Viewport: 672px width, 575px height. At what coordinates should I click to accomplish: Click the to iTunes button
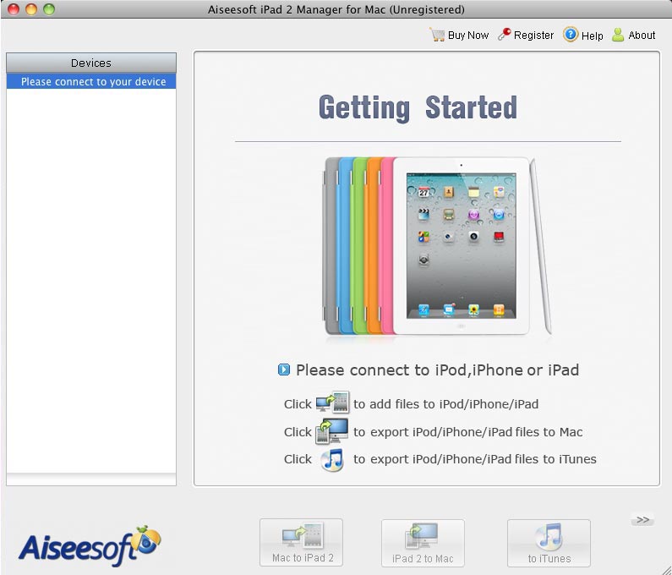click(x=549, y=543)
